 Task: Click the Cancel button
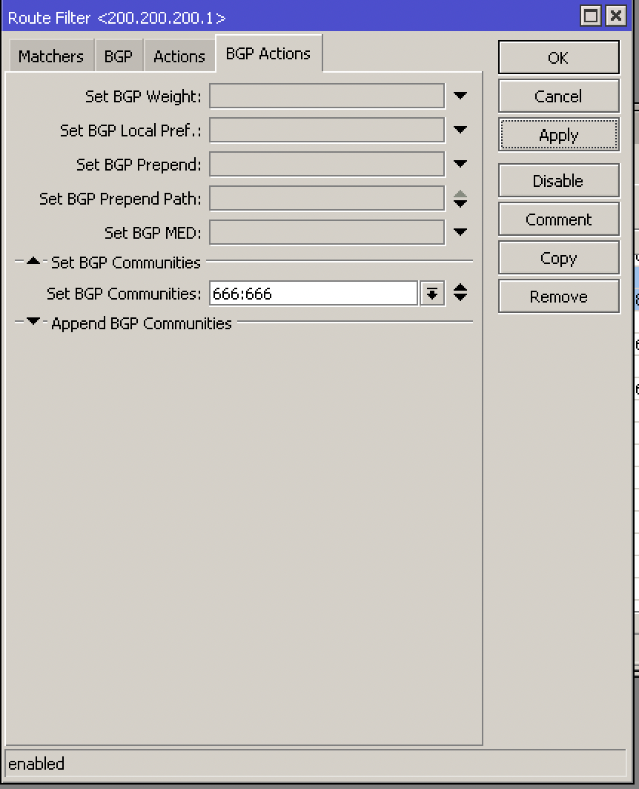pyautogui.click(x=558, y=96)
